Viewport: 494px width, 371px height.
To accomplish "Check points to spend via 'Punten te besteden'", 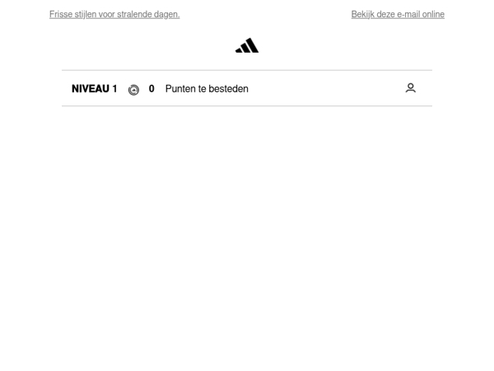I will pyautogui.click(x=207, y=89).
